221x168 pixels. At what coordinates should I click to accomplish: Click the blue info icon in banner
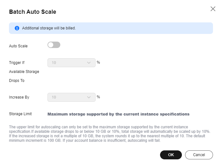(x=17, y=28)
